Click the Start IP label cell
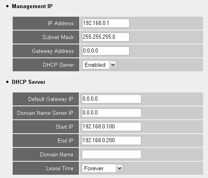Viewport: 208px width, 178px height. (46, 127)
